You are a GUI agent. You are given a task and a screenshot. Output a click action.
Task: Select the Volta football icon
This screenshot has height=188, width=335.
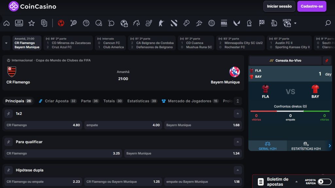[x=287, y=23]
